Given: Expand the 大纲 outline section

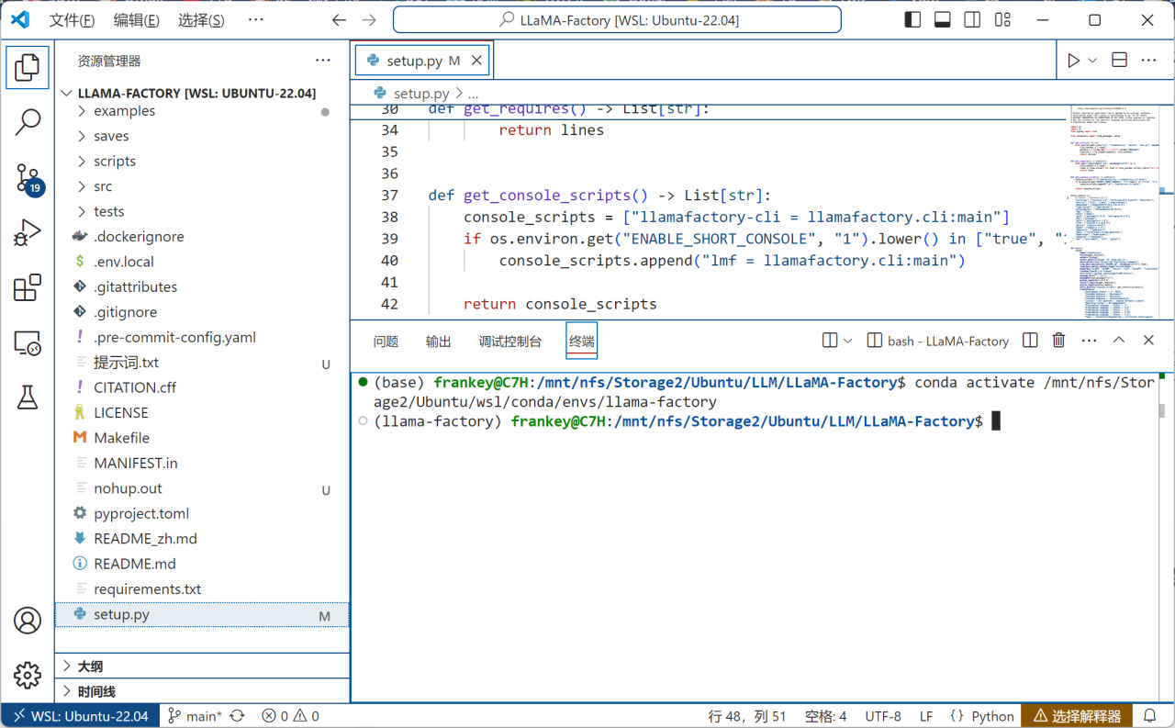Looking at the screenshot, I should [90, 666].
